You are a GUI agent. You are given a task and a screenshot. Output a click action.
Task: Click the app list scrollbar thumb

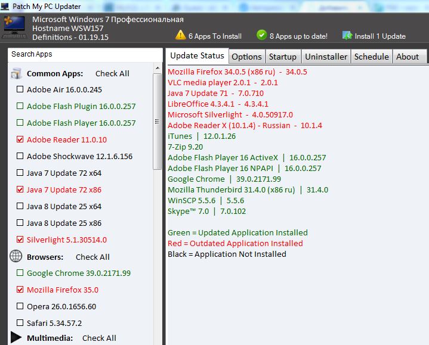158,122
